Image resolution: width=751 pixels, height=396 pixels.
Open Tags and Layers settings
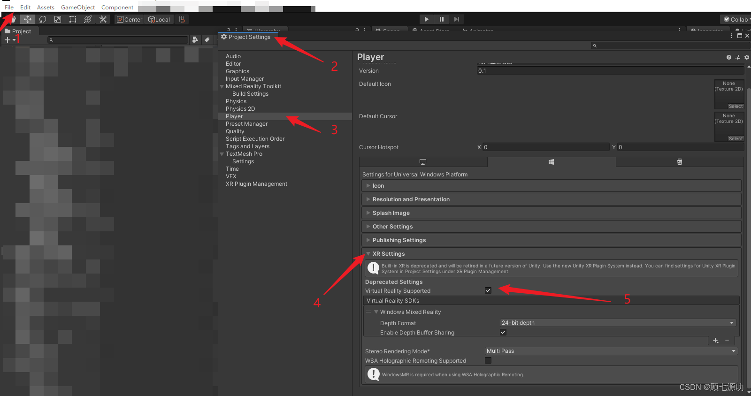[247, 146]
